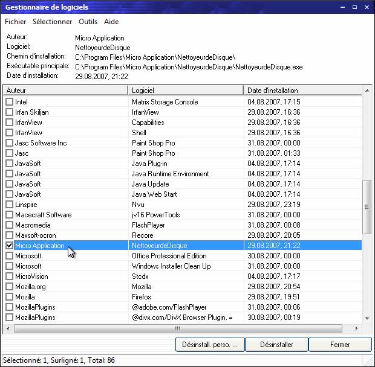
Task: Click the vertical scrollbar up arrow
Action: pos(367,91)
